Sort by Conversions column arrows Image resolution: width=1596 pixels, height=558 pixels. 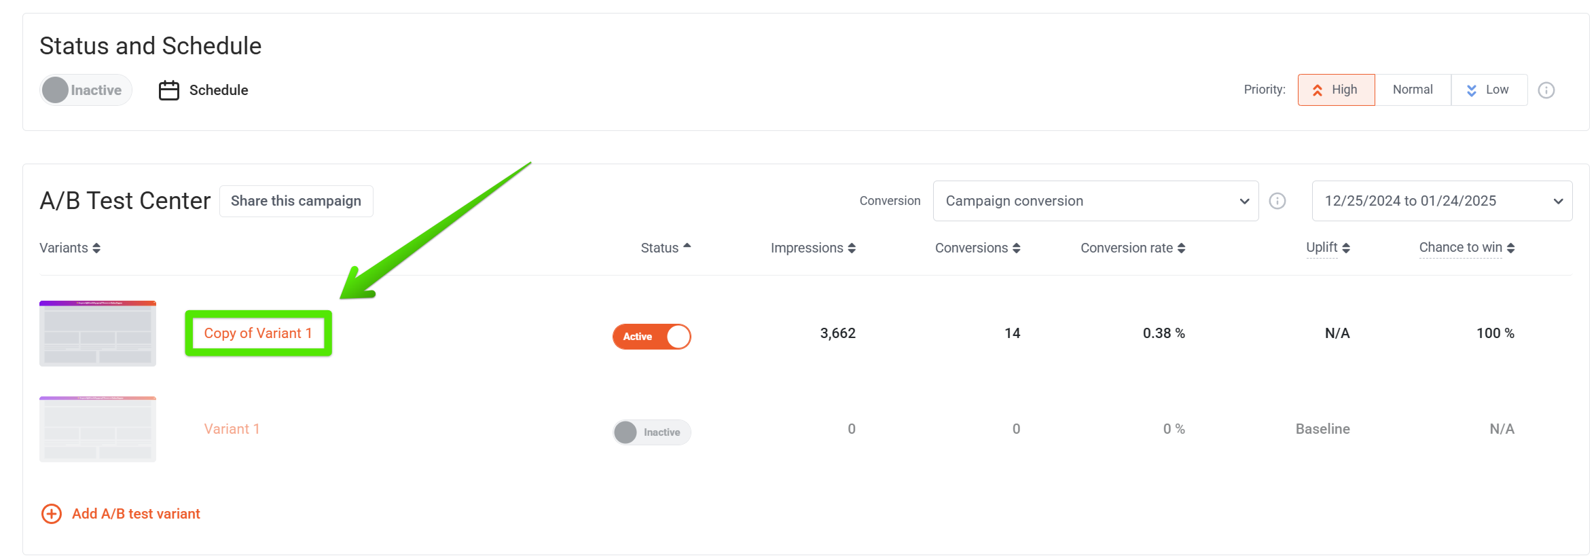1016,248
